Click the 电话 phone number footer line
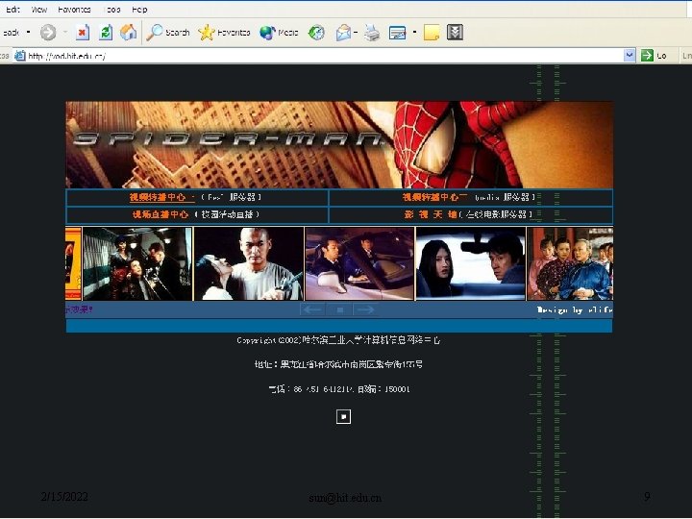The image size is (692, 519). point(339,389)
